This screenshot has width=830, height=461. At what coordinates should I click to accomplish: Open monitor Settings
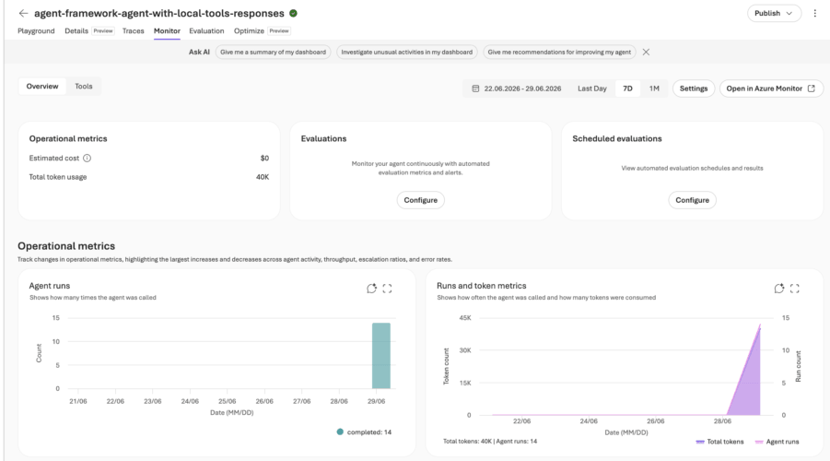point(694,89)
